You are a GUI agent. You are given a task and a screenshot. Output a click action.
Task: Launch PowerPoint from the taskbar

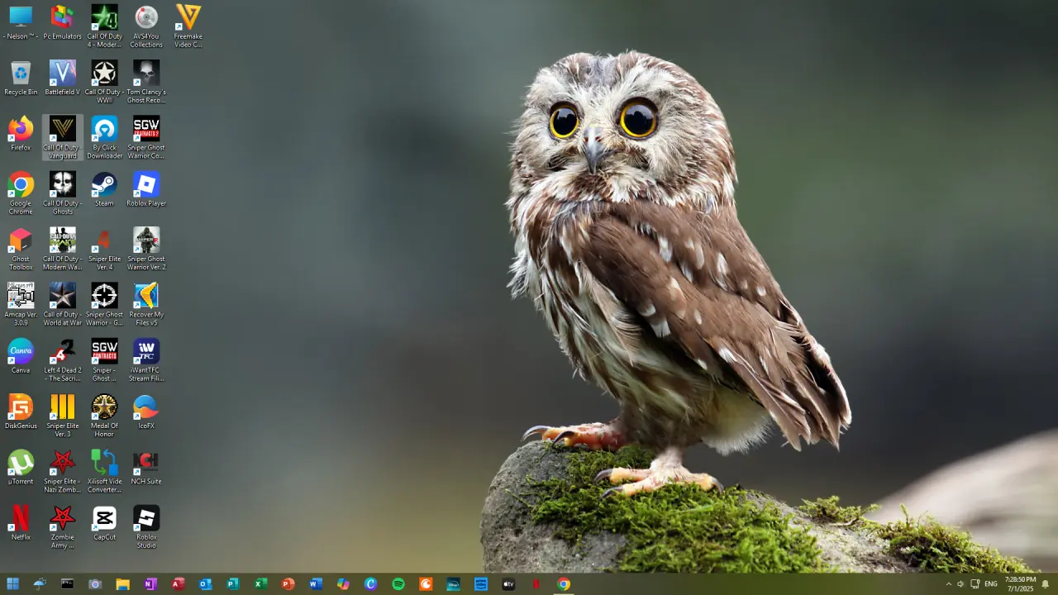(288, 584)
